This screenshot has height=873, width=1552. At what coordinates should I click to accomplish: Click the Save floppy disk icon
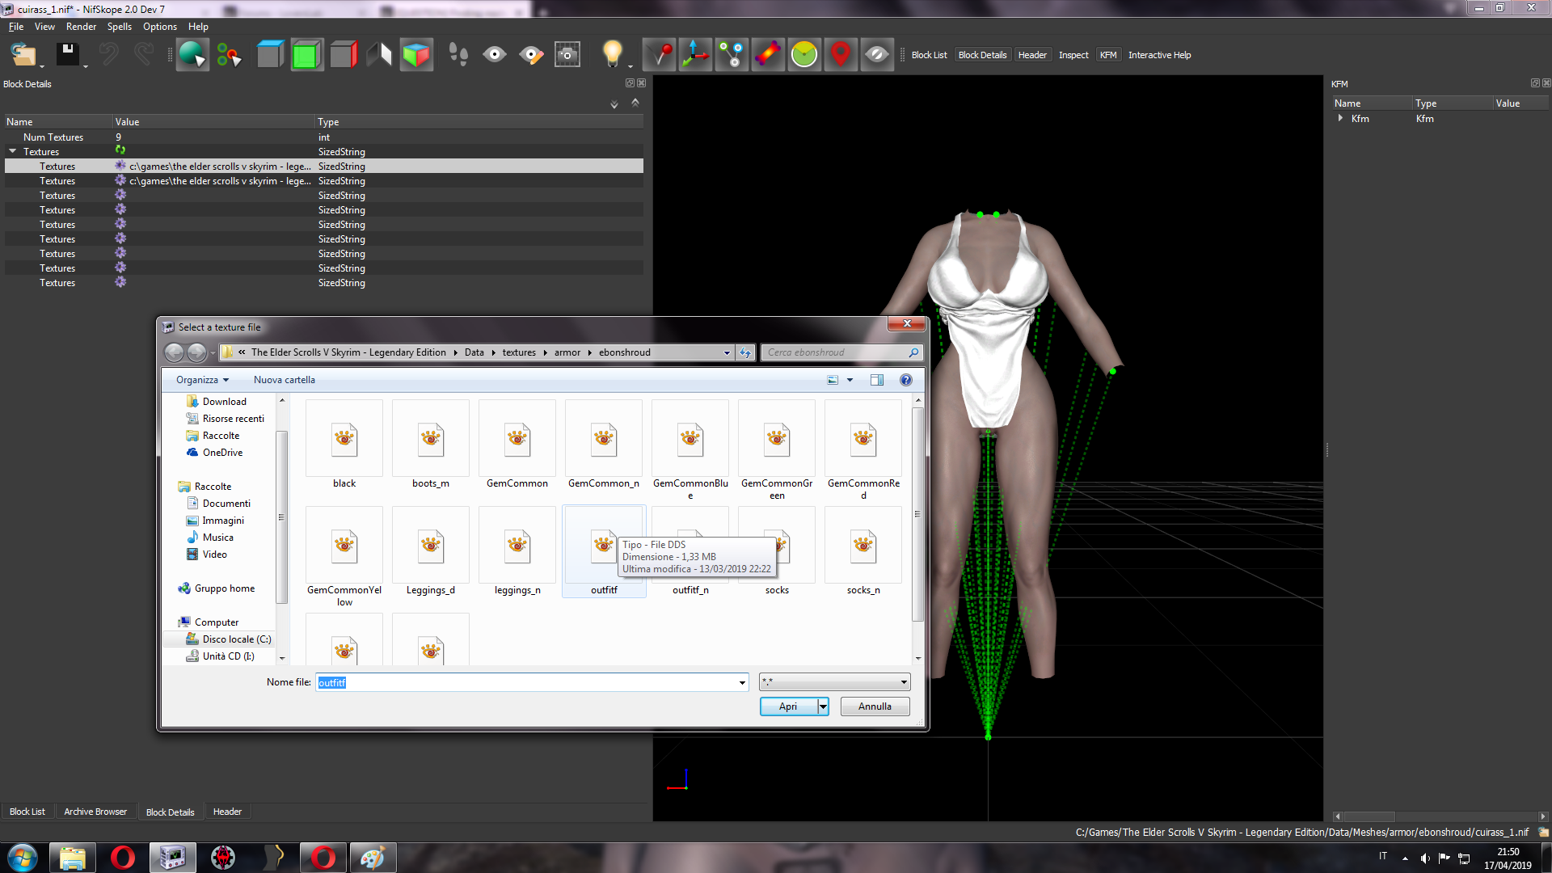point(68,54)
